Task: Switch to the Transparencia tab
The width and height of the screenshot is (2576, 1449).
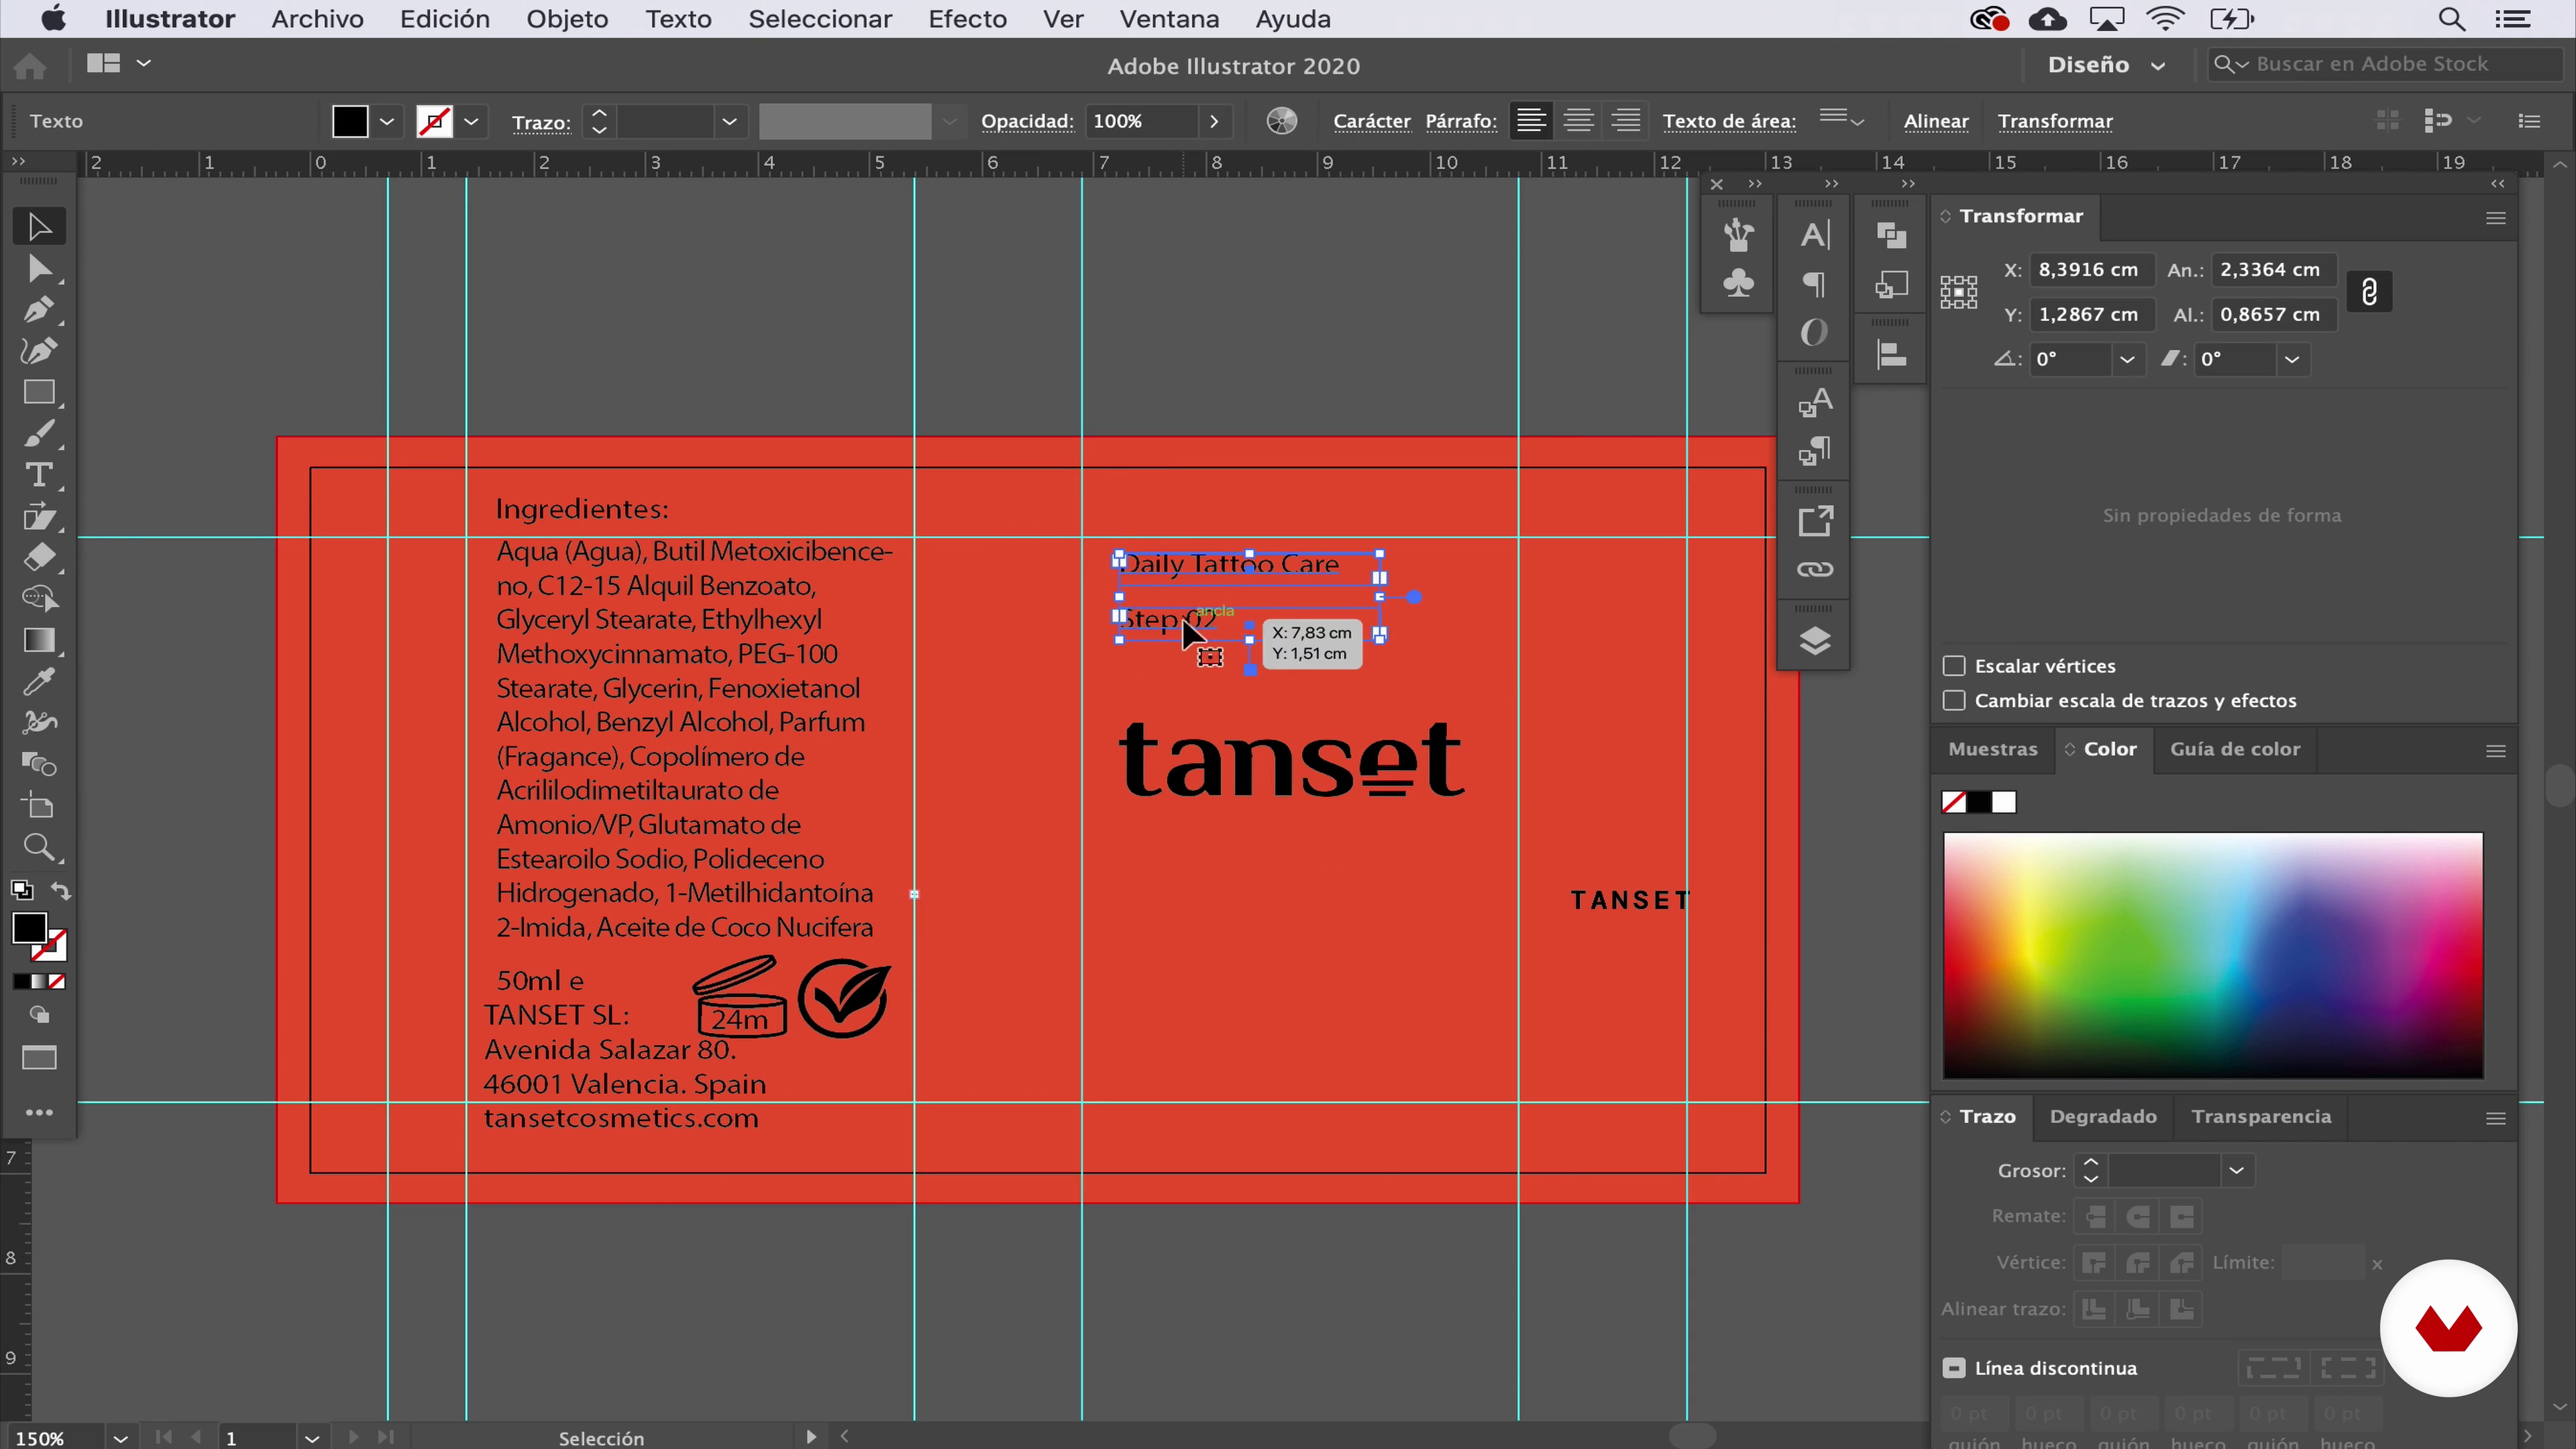Action: (2260, 1116)
